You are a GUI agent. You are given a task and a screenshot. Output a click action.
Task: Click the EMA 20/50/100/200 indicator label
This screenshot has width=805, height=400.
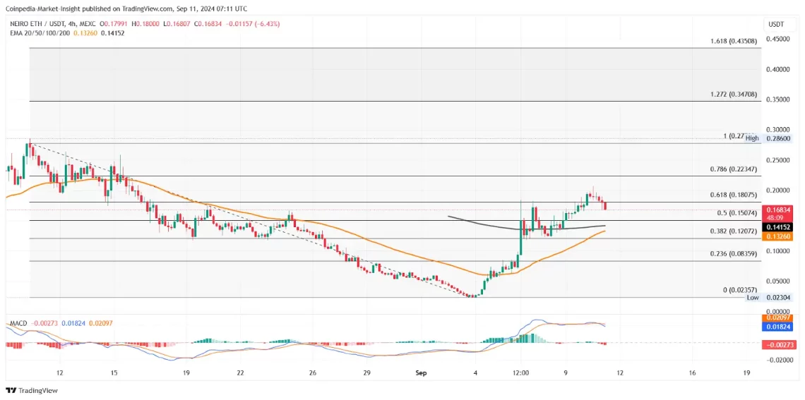coord(39,33)
